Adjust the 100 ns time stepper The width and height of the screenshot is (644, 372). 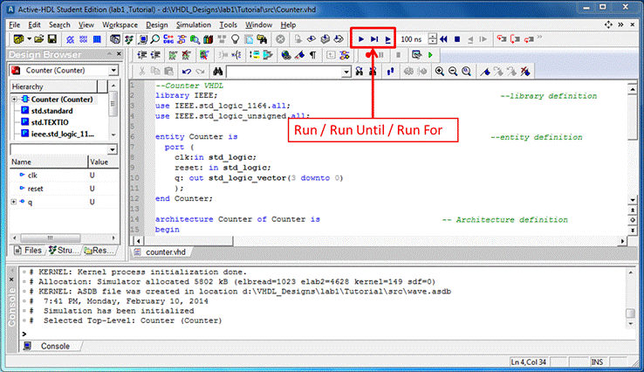432,39
